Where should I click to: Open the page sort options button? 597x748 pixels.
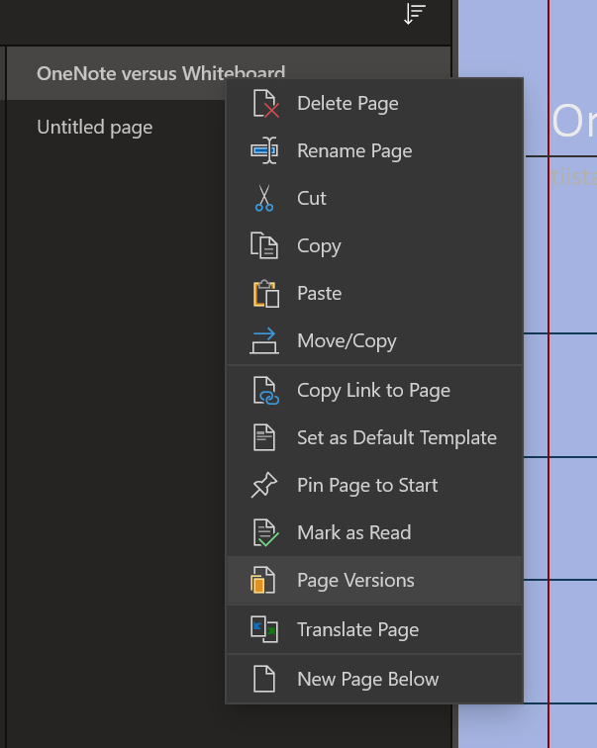click(415, 14)
